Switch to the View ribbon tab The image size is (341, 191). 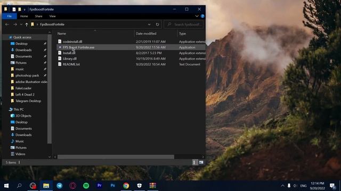(52, 16)
